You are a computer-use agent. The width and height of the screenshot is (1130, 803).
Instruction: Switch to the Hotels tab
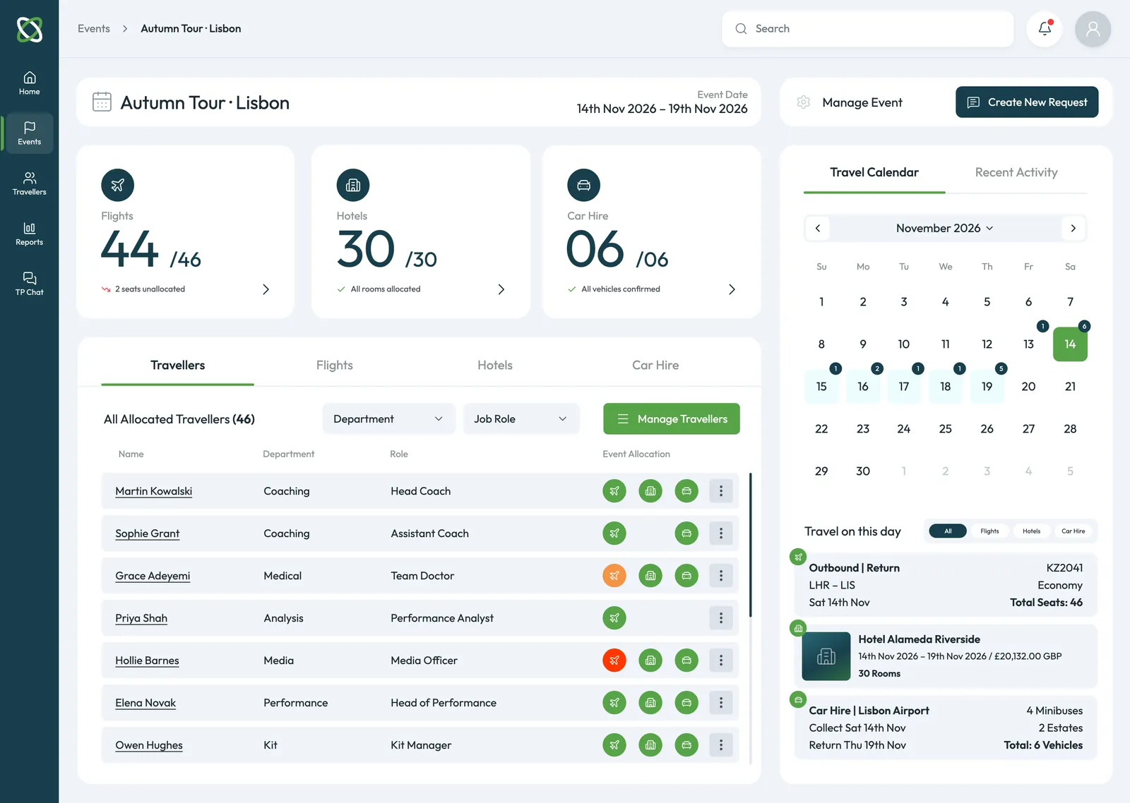tap(495, 366)
